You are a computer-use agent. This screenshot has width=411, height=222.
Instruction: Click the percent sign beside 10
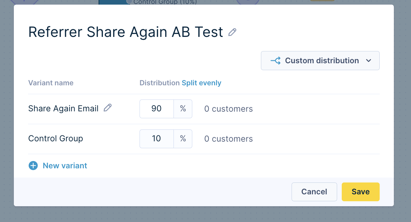183,139
